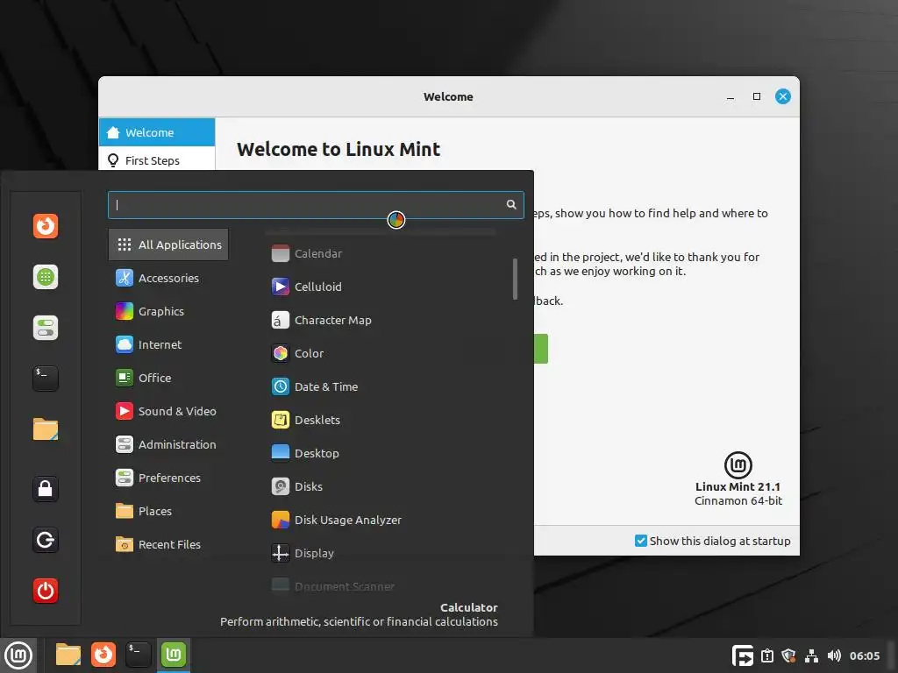Launch Terminal from the menu favorites sidebar
Viewport: 898px width, 673px height.
(x=46, y=379)
